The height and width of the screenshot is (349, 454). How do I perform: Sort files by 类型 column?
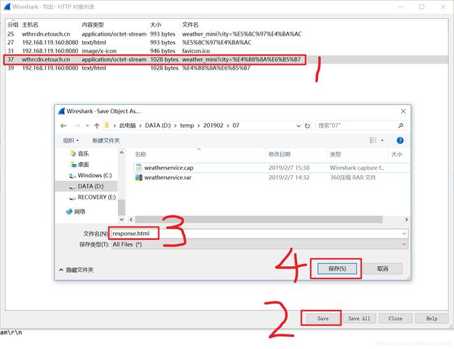(x=335, y=154)
